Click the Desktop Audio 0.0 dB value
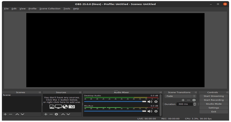Viewport: 231px width, 122px height. tap(154, 95)
